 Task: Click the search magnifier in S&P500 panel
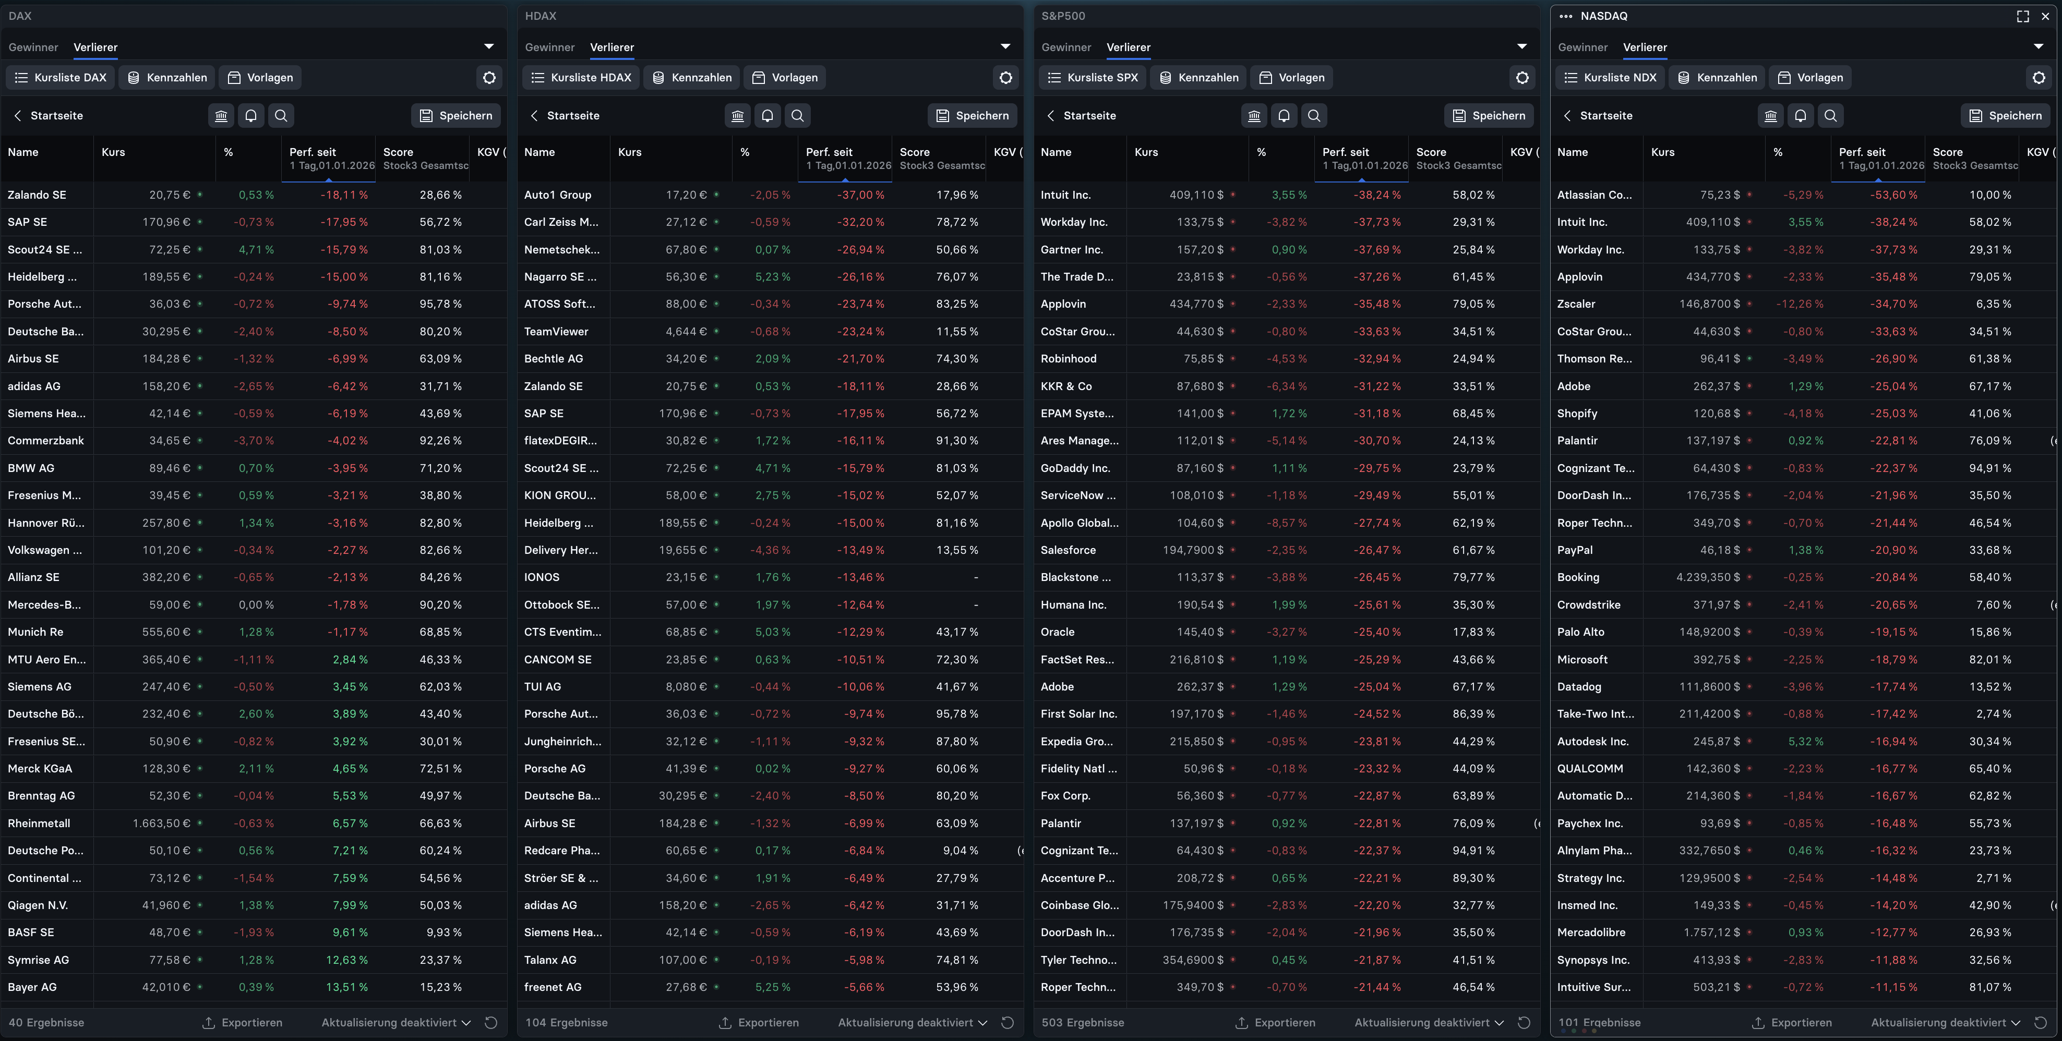(1314, 115)
